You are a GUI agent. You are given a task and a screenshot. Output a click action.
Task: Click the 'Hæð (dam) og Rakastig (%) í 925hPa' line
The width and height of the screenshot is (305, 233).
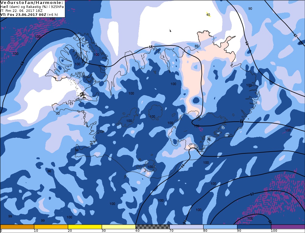coord(32,7)
